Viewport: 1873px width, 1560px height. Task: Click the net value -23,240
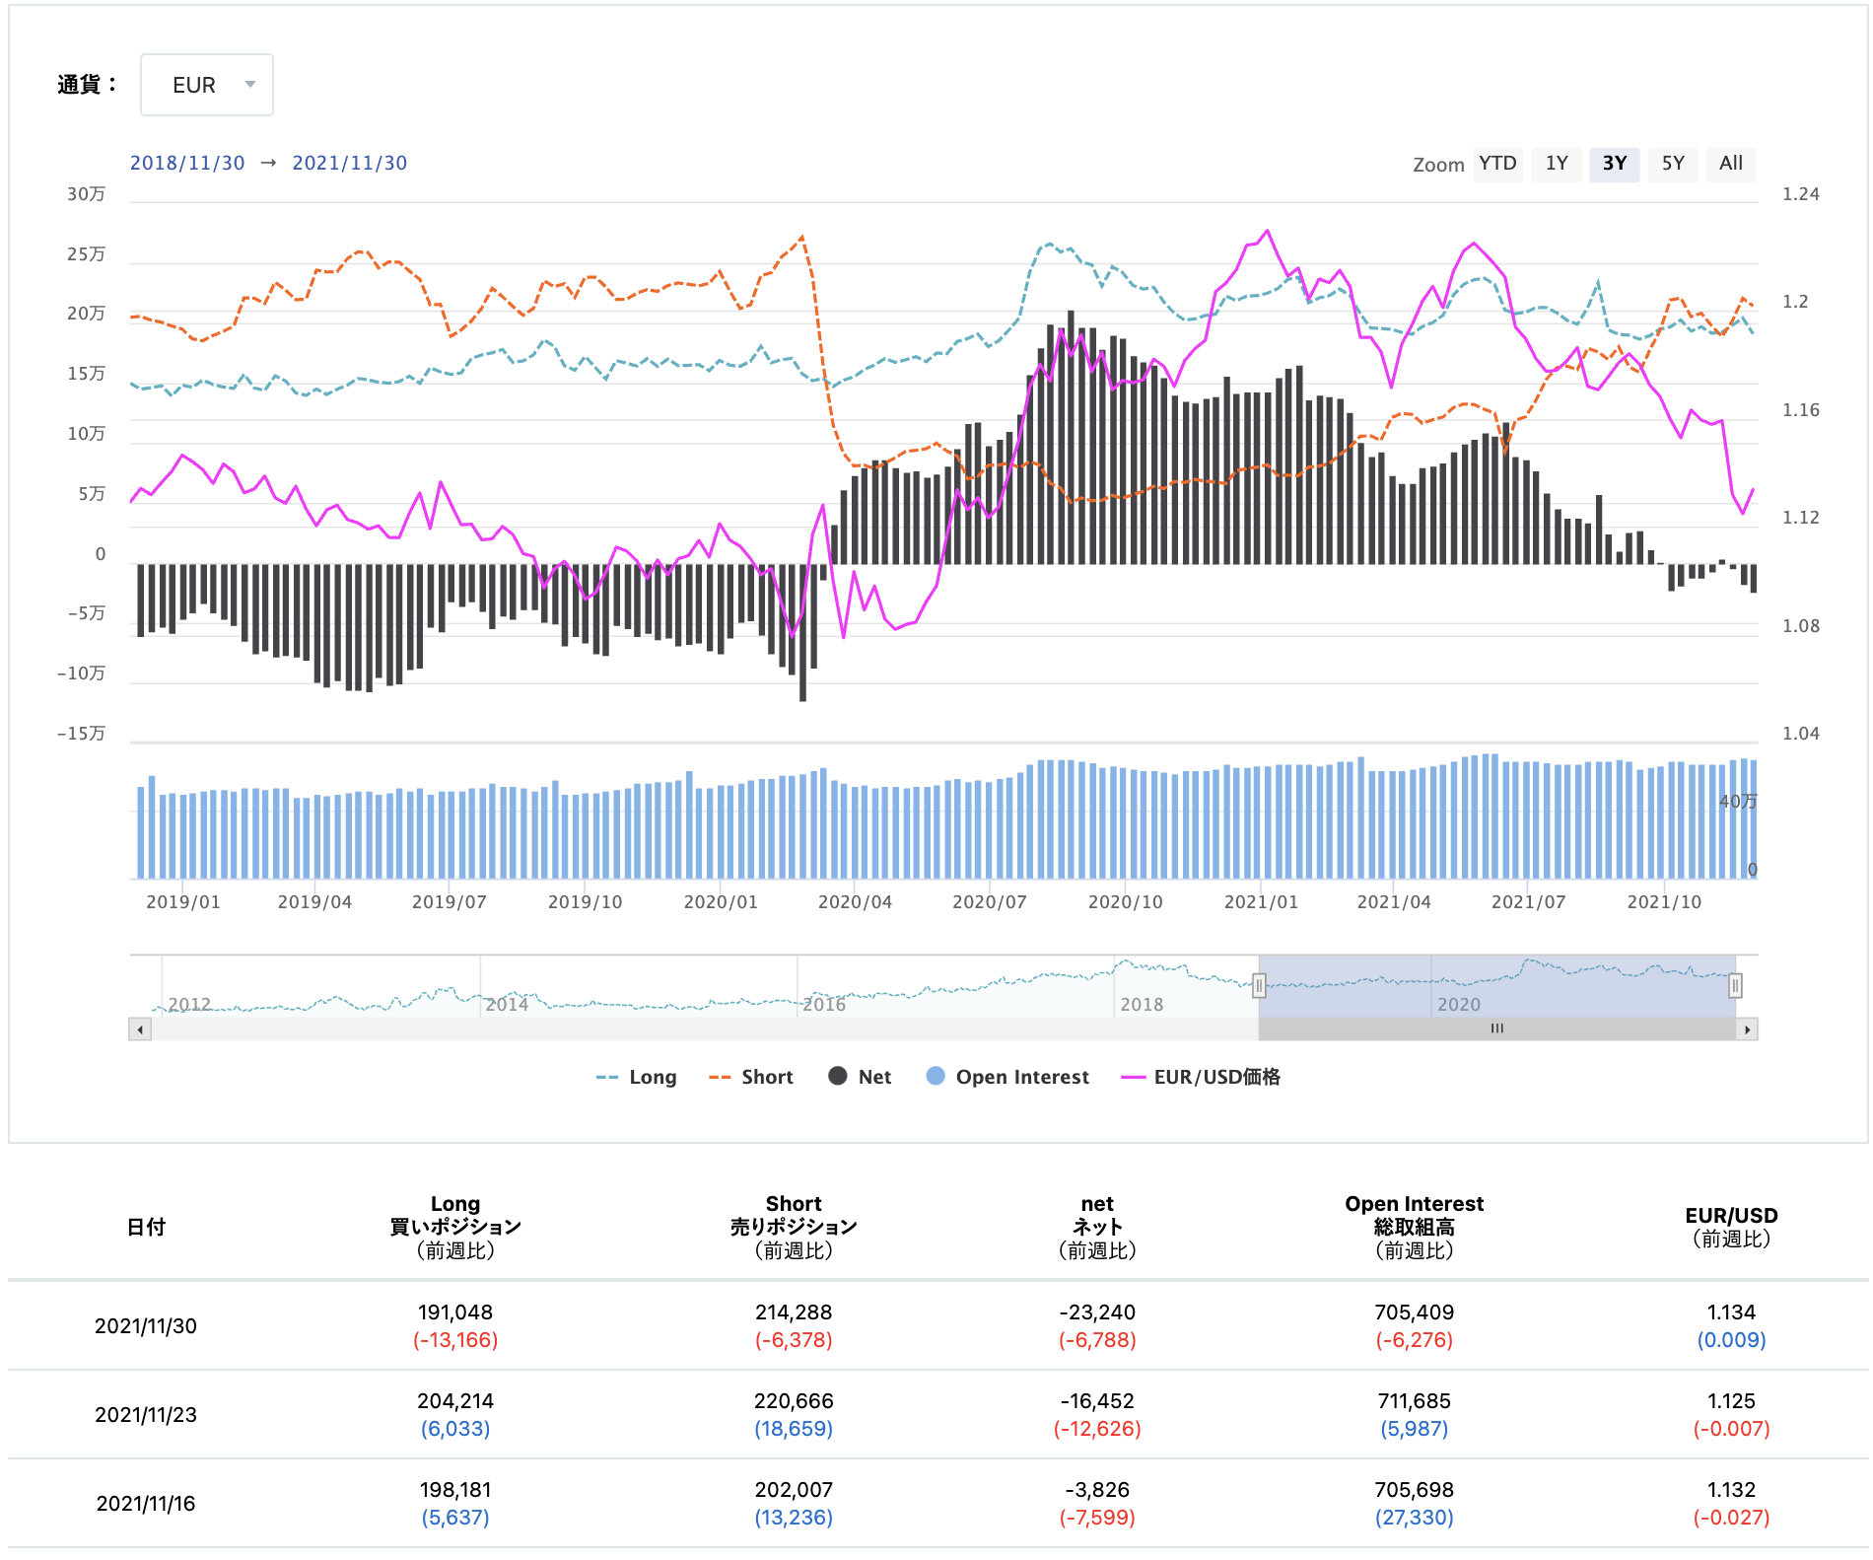tap(1097, 1312)
